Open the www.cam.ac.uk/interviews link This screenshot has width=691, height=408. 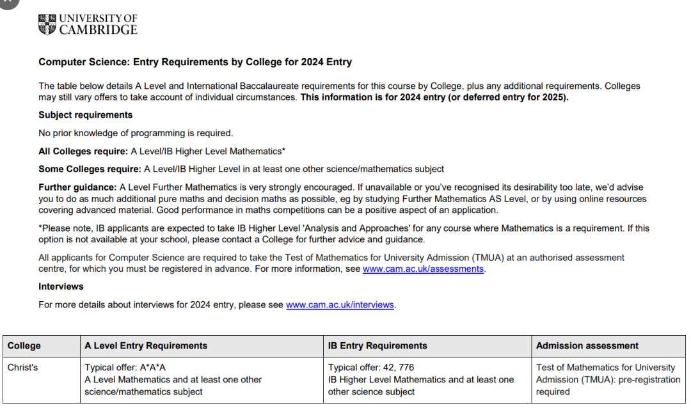pos(340,305)
